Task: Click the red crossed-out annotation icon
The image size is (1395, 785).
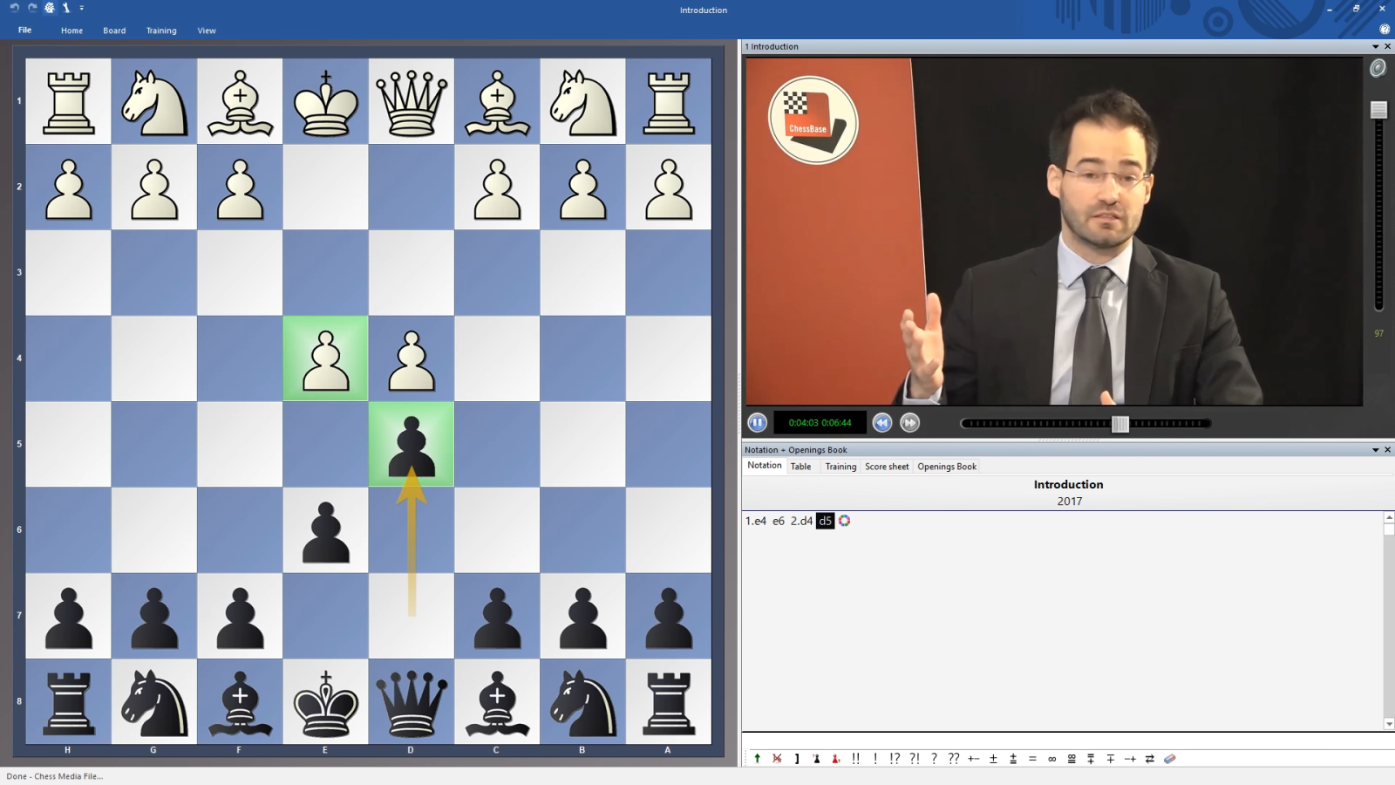Action: pos(777,759)
